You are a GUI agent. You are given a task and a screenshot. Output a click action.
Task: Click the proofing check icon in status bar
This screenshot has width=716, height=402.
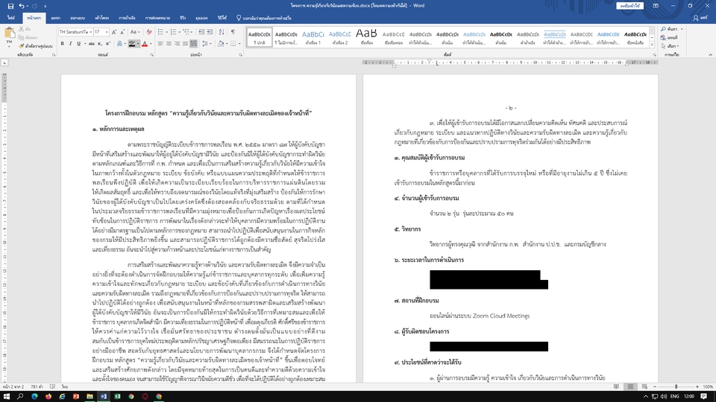(52, 386)
